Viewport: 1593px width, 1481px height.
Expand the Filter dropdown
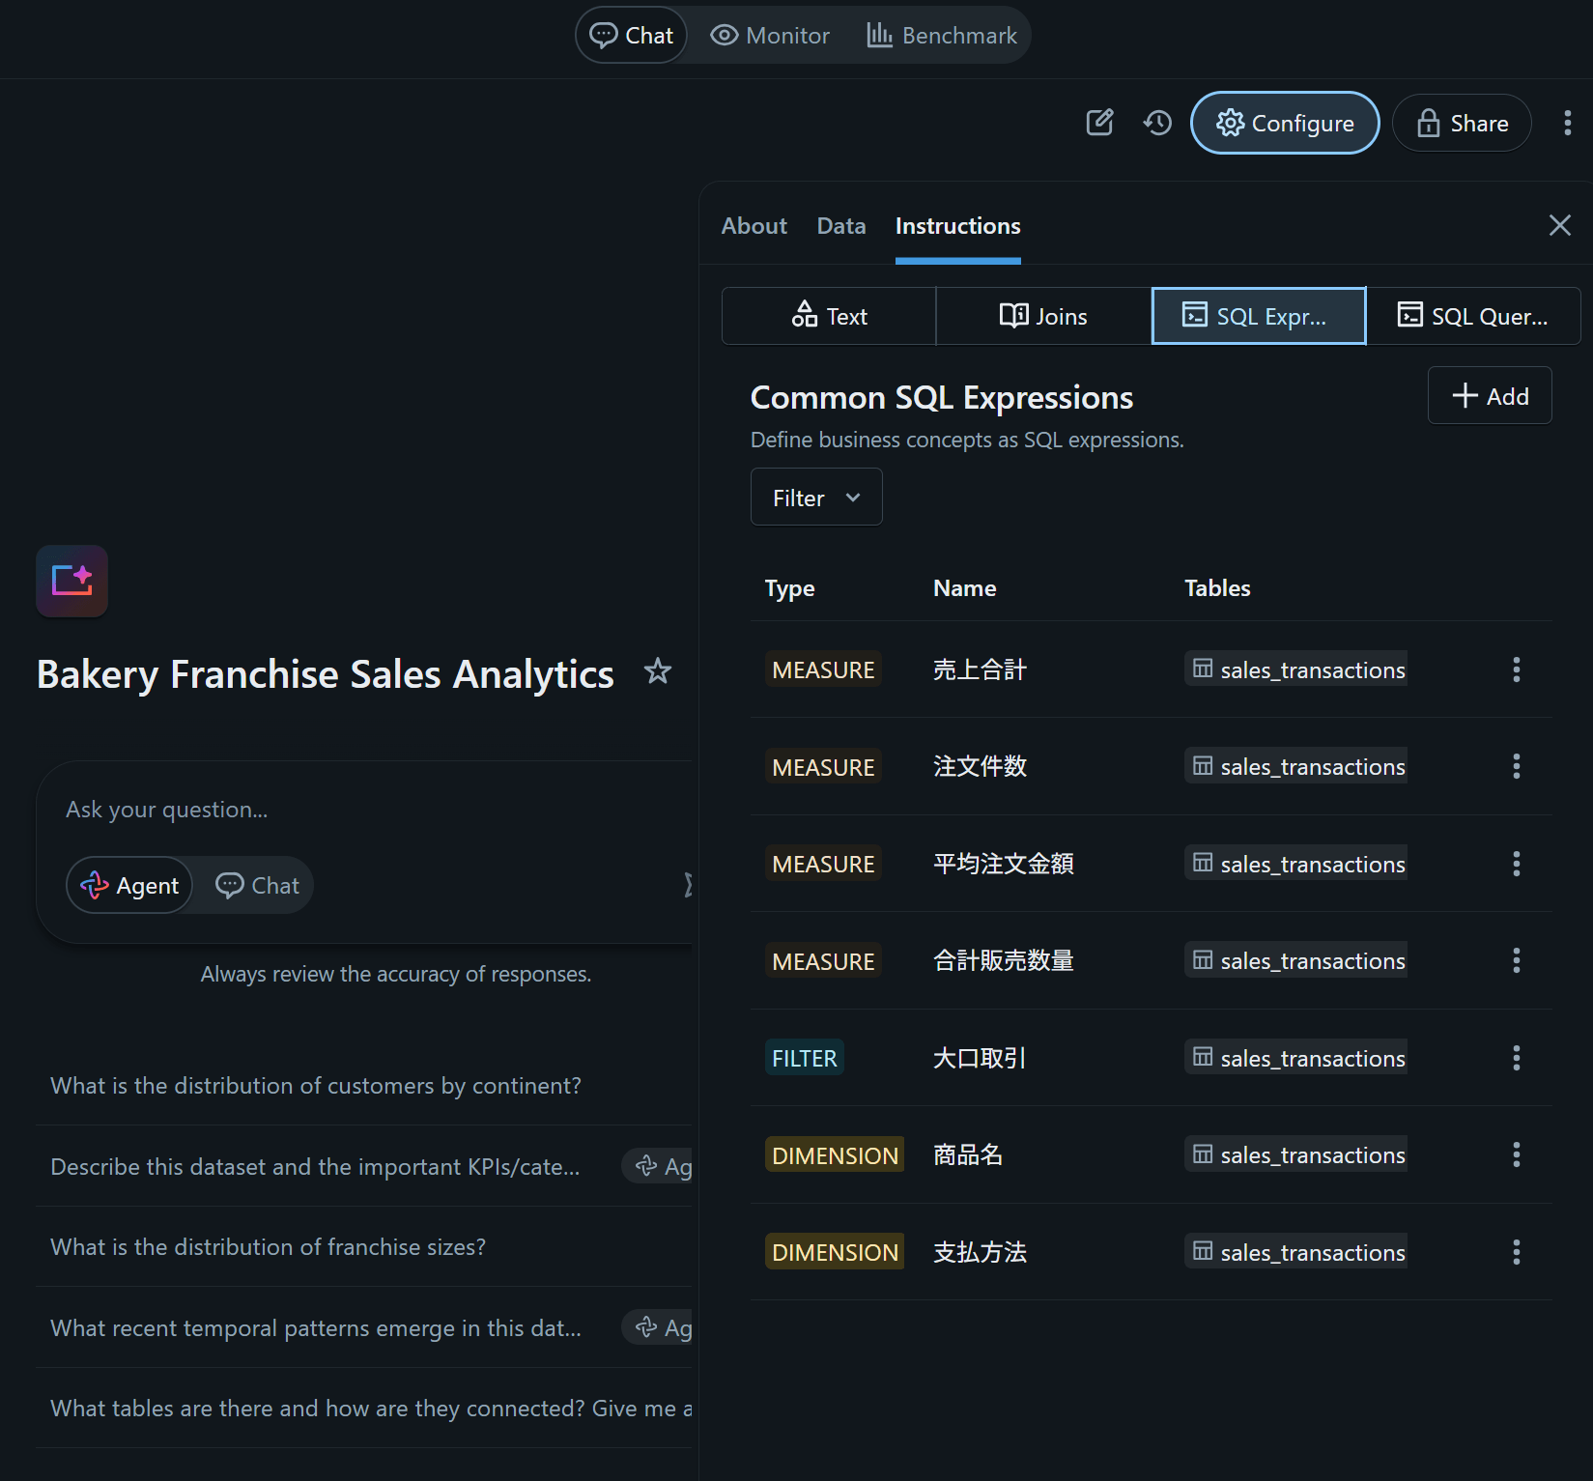tap(815, 498)
